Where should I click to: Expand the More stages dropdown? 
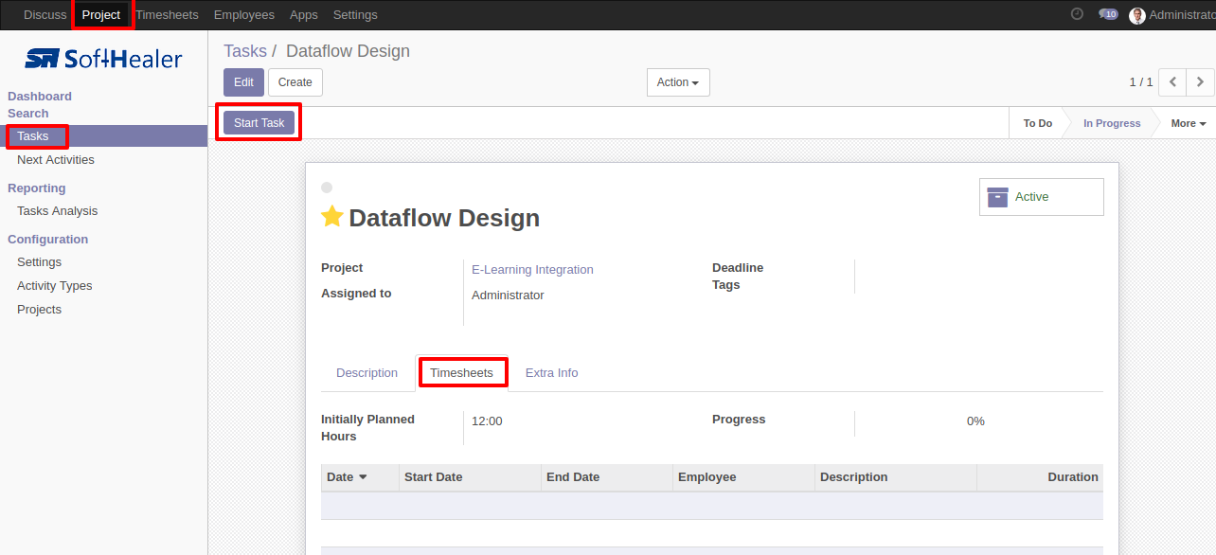coord(1188,123)
